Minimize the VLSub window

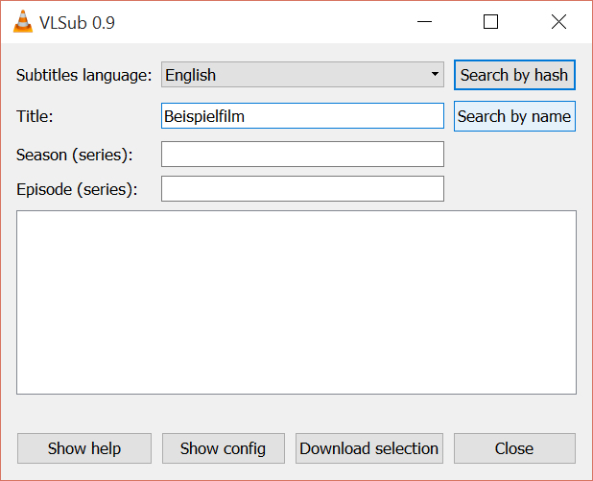coord(424,22)
